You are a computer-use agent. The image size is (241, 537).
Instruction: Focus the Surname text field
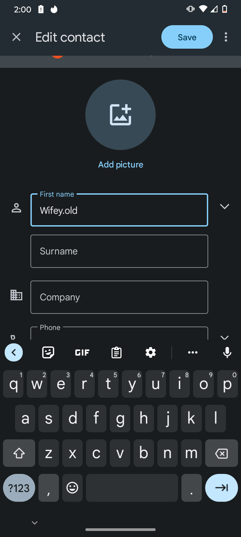(x=119, y=251)
